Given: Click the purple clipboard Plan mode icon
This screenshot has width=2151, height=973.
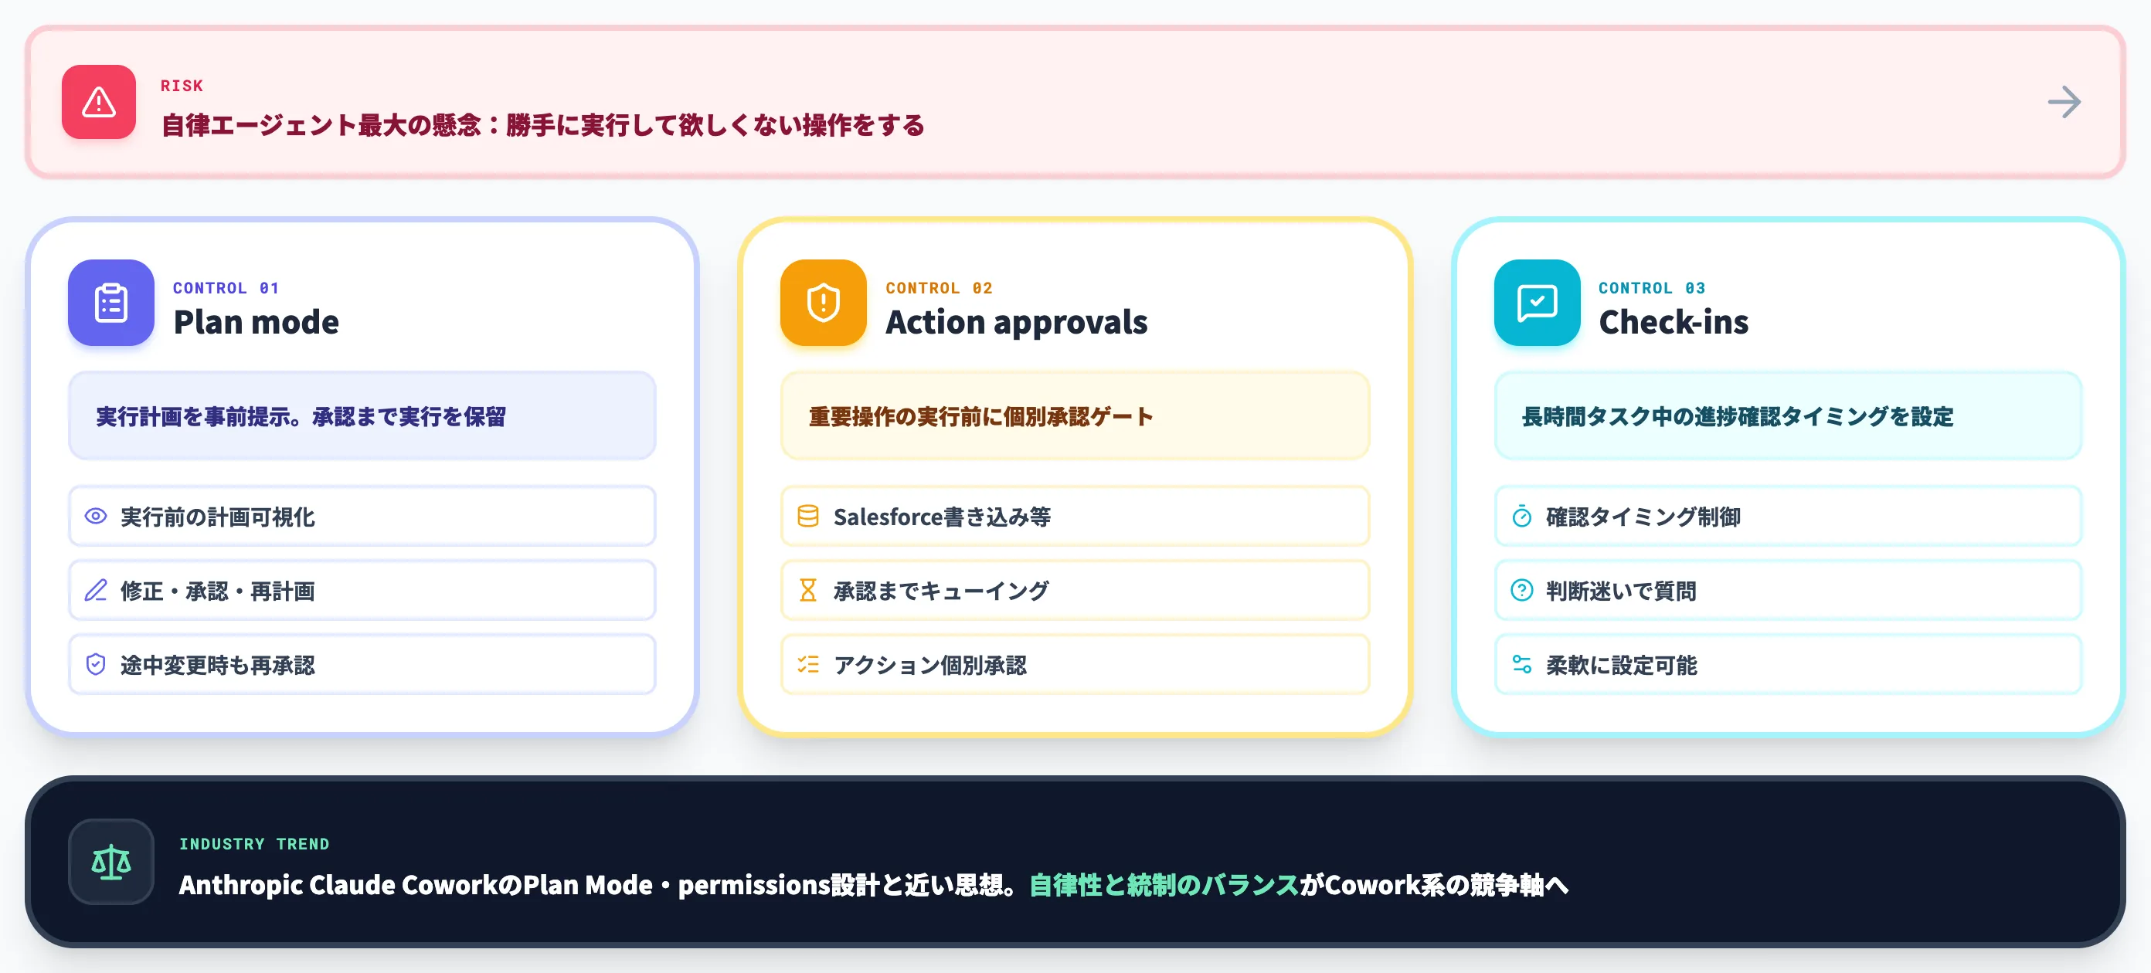Looking at the screenshot, I should (x=111, y=303).
